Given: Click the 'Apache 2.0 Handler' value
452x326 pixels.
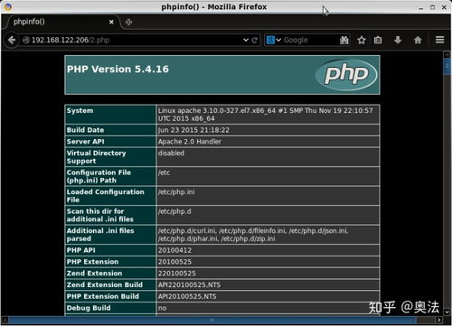Looking at the screenshot, I should [x=189, y=142].
